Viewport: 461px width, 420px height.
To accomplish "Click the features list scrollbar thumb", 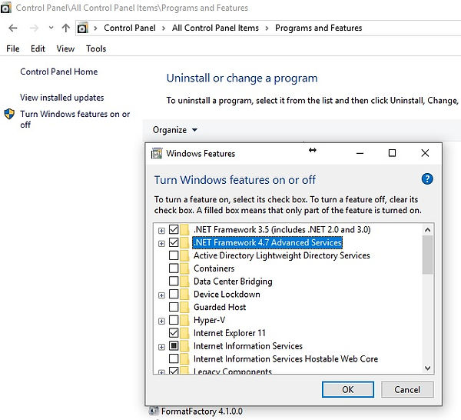I will pos(427,255).
